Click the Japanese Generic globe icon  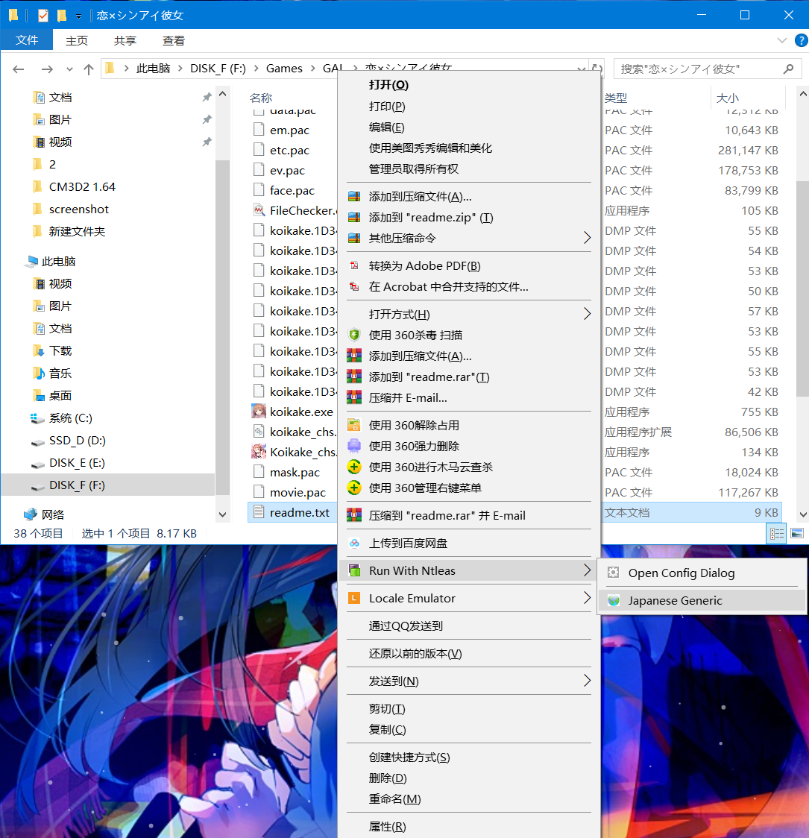pyautogui.click(x=614, y=601)
